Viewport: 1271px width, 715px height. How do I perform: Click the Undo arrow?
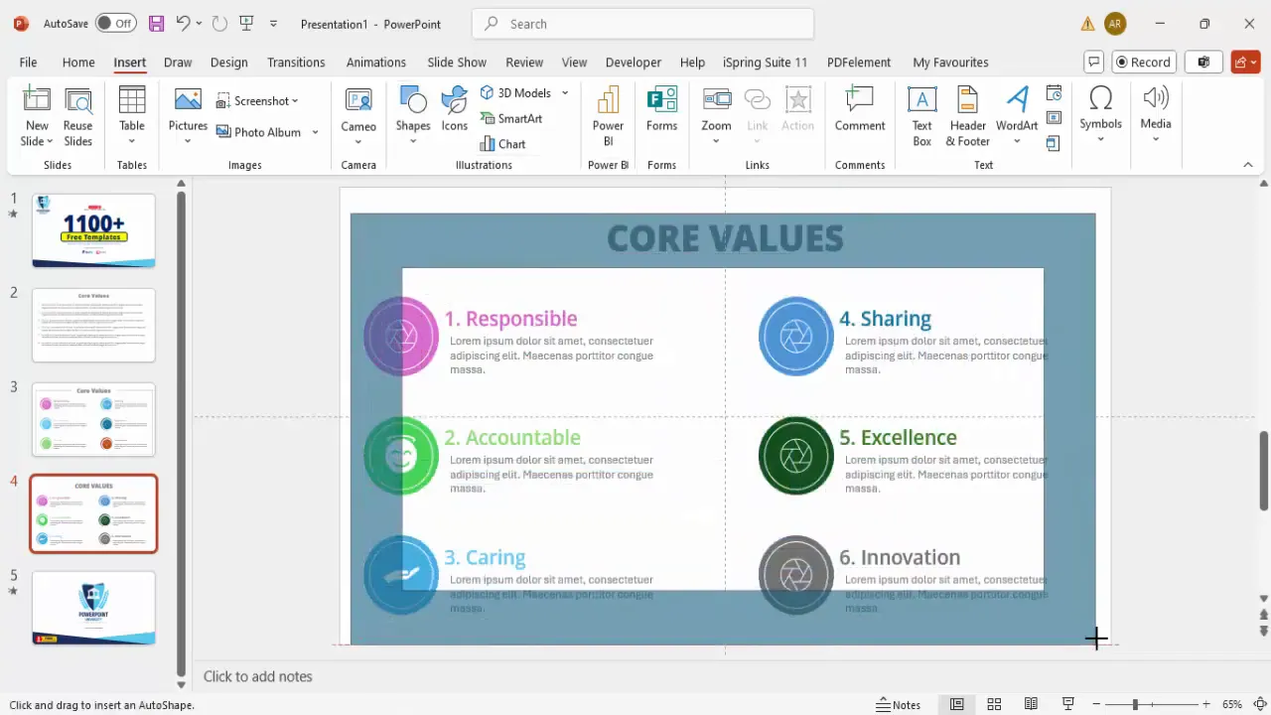[183, 23]
